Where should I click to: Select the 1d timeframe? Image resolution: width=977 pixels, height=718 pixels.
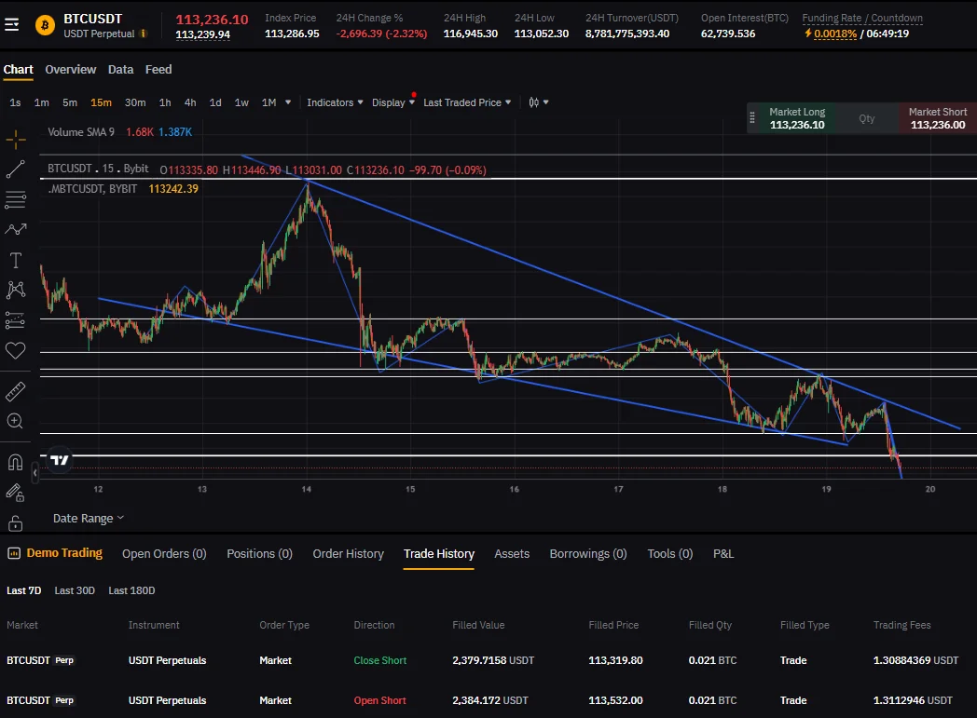point(215,102)
